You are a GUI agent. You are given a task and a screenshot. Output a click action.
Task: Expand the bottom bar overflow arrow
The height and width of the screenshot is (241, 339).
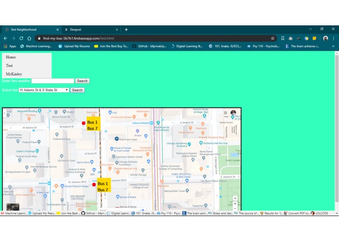click(x=337, y=213)
